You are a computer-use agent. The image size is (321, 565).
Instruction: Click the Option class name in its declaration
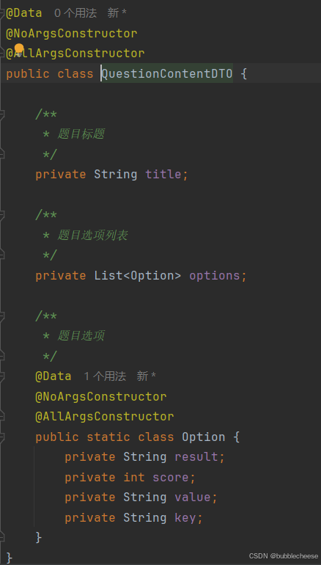(204, 437)
